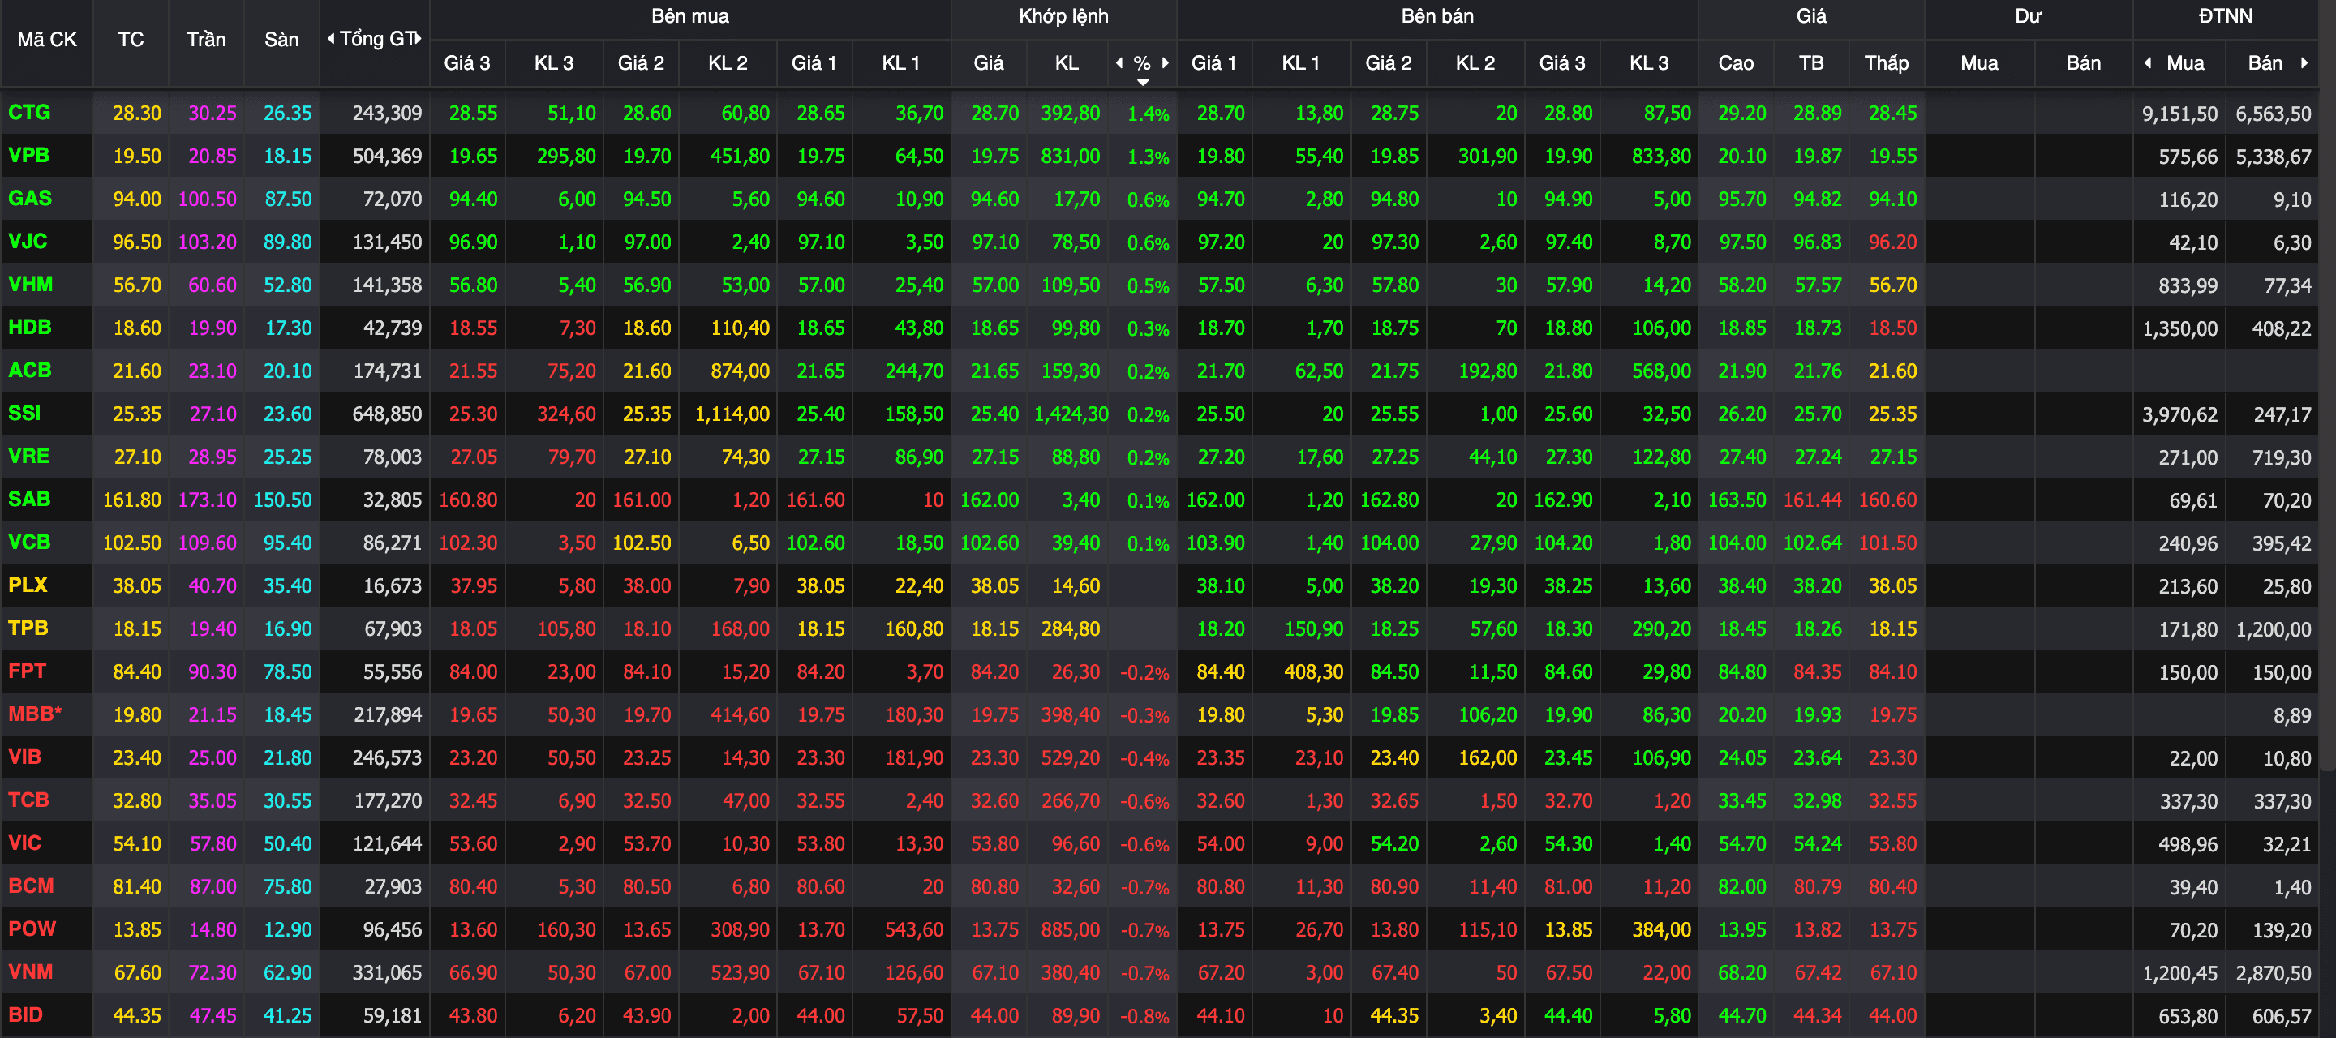This screenshot has width=2336, height=1038.
Task: Open the SAB stock symbol
Action: point(29,499)
